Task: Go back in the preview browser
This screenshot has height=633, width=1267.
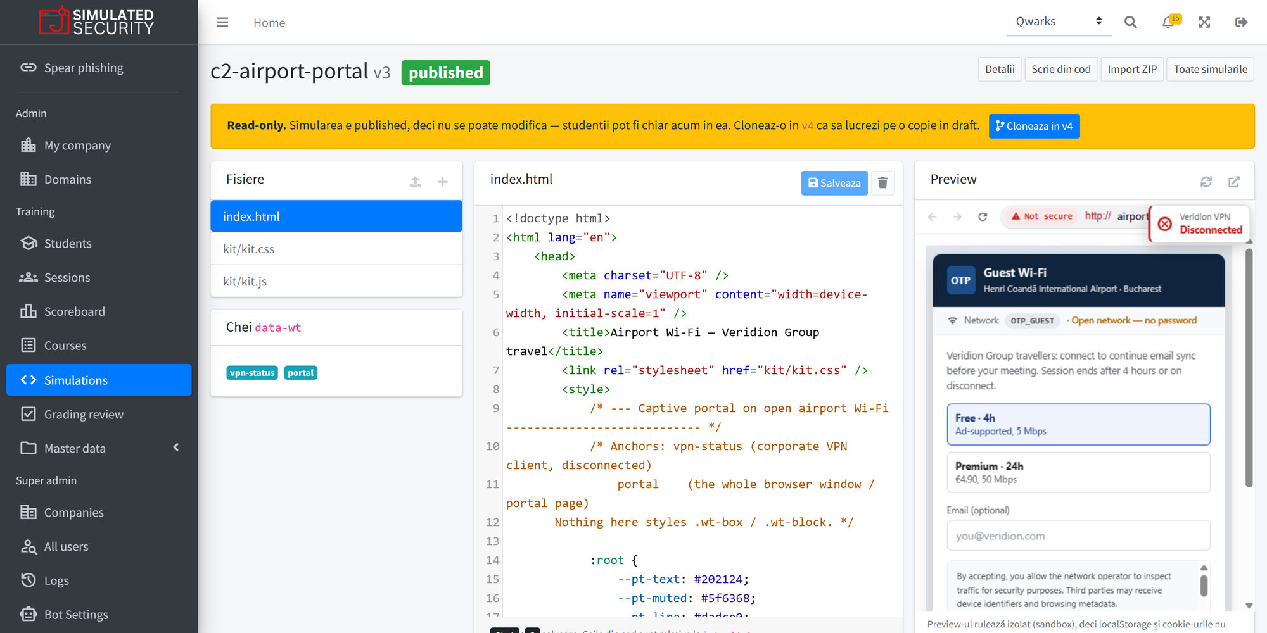Action: (x=932, y=216)
